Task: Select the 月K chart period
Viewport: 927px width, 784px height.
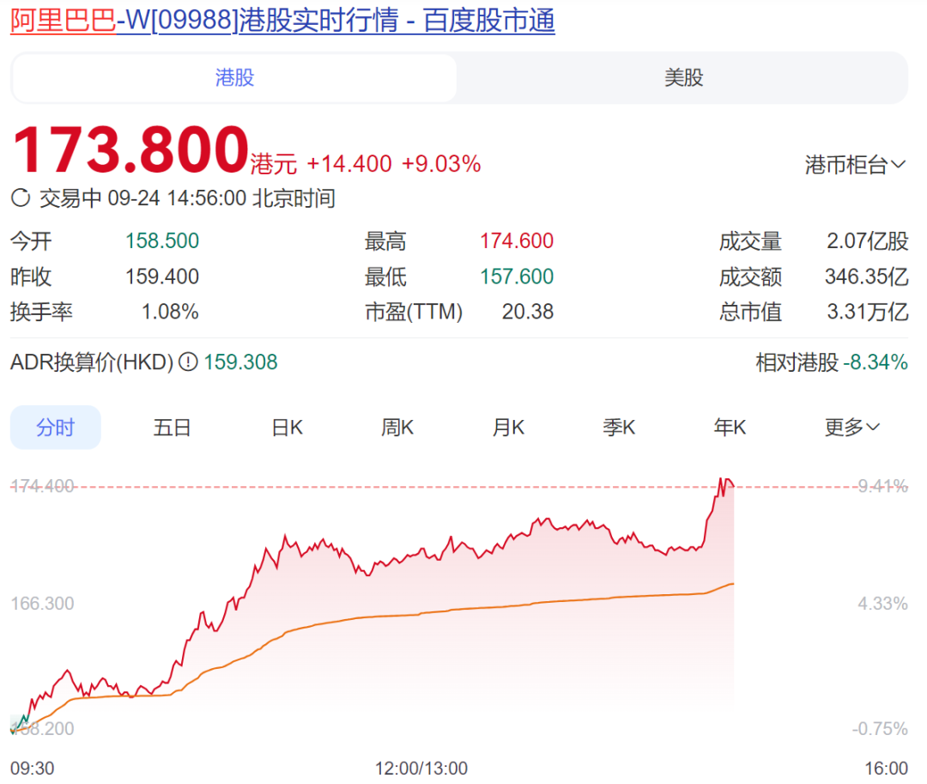Action: (x=507, y=427)
